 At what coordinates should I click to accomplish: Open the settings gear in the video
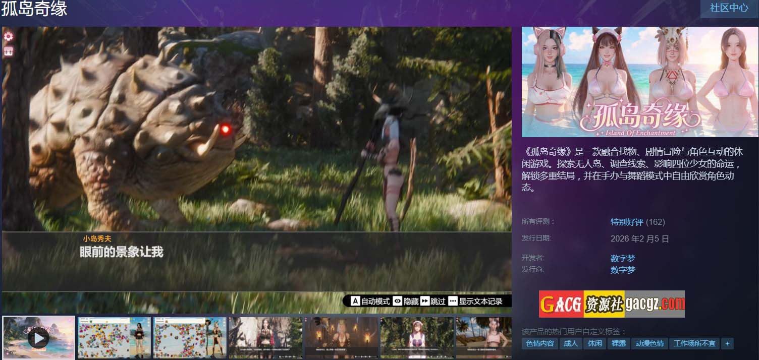coord(9,36)
